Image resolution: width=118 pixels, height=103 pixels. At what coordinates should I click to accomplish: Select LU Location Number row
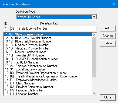click(x=48, y=94)
